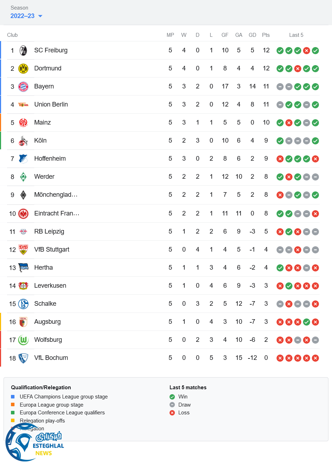Click the dropdown arrow beside the season
This screenshot has width=332, height=471.
(40, 16)
